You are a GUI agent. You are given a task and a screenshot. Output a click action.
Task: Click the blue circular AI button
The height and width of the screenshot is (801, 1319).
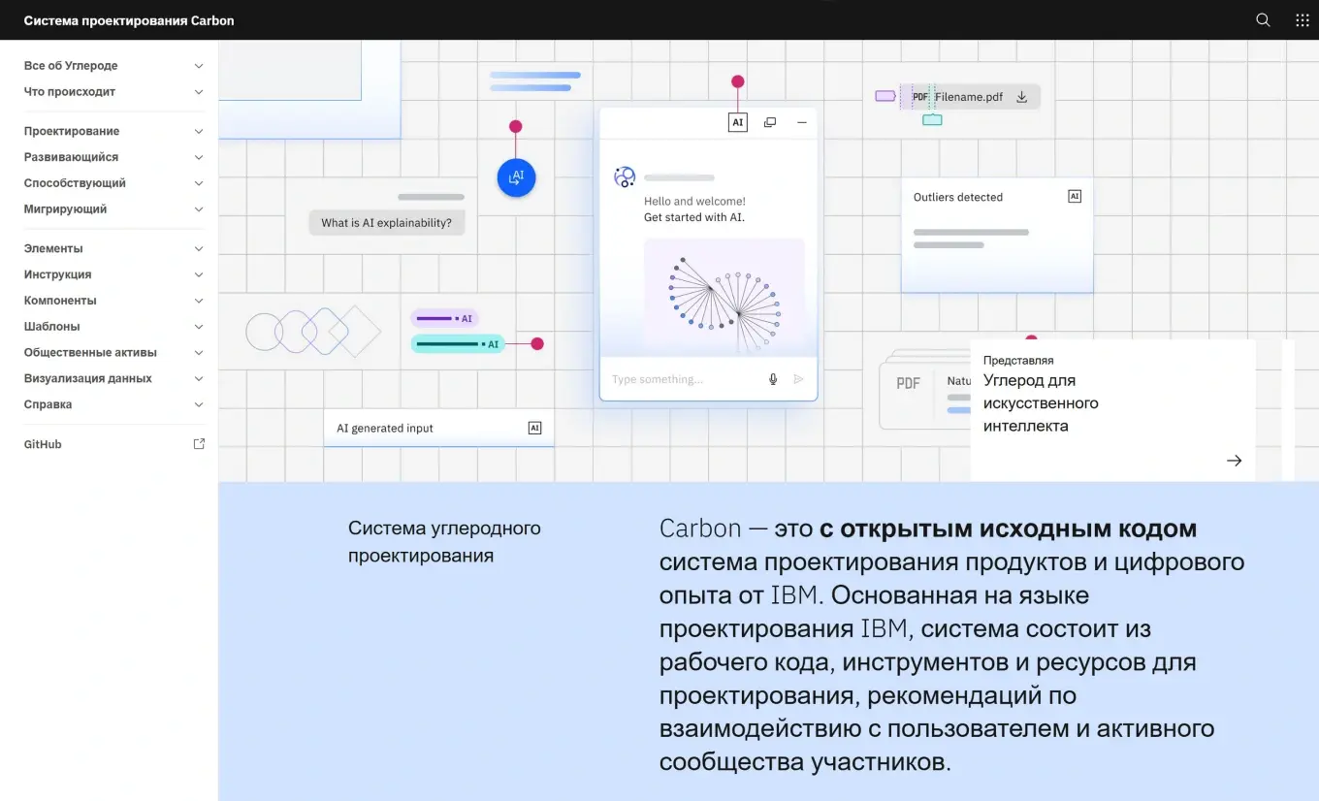[516, 177]
